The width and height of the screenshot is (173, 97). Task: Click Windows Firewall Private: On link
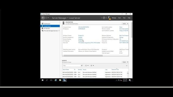81,36
